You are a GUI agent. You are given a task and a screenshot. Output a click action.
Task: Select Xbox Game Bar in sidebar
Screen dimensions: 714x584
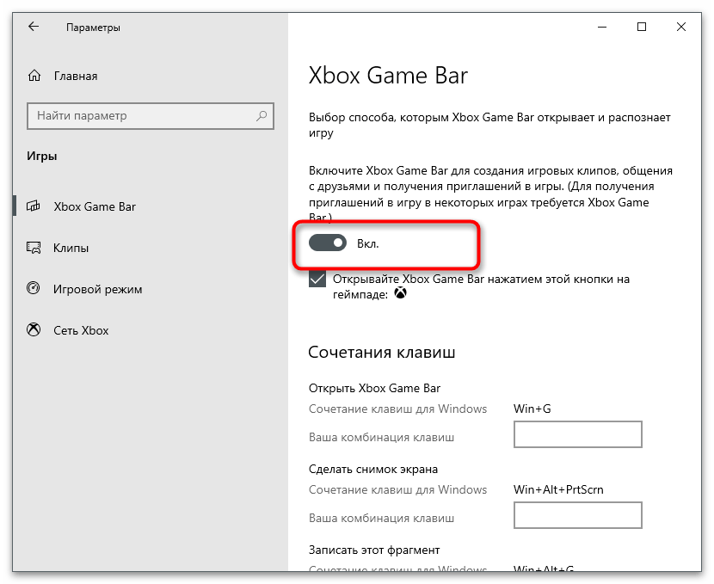95,206
